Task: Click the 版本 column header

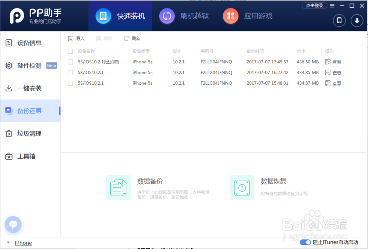Action: pyautogui.click(x=177, y=51)
